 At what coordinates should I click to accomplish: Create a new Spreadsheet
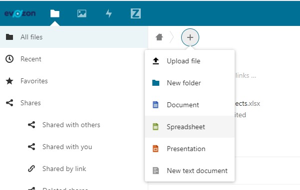click(x=190, y=127)
